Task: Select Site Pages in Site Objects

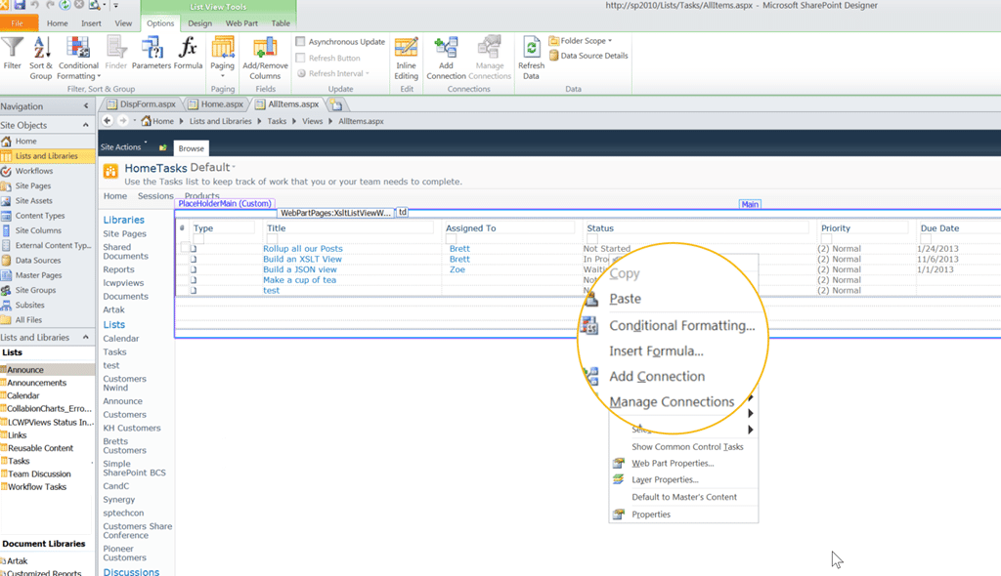Action: [32, 185]
